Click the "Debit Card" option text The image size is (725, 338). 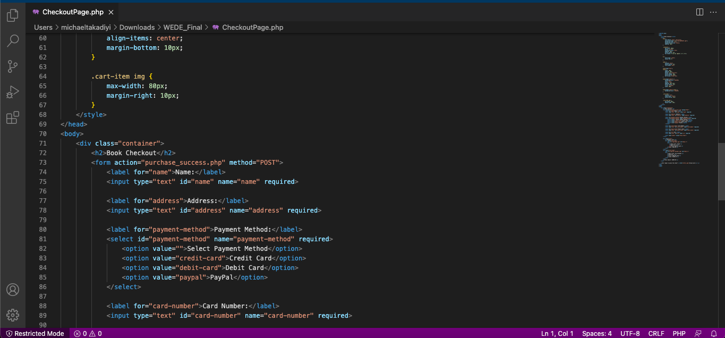coord(244,268)
